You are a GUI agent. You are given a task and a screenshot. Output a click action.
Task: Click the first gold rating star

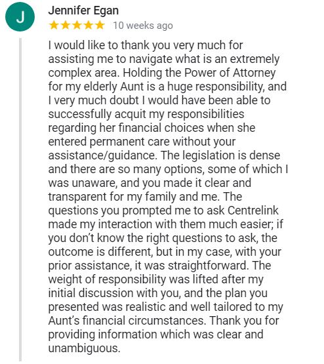coord(54,25)
